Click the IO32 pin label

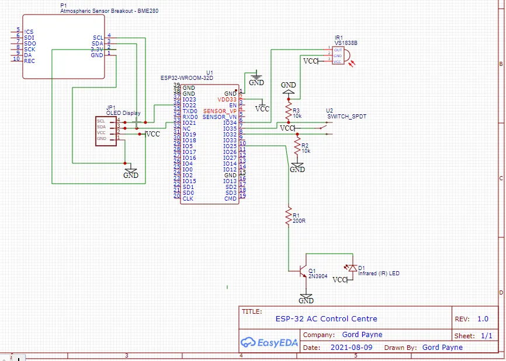click(230, 134)
